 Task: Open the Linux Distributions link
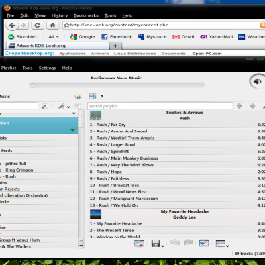click(134, 54)
